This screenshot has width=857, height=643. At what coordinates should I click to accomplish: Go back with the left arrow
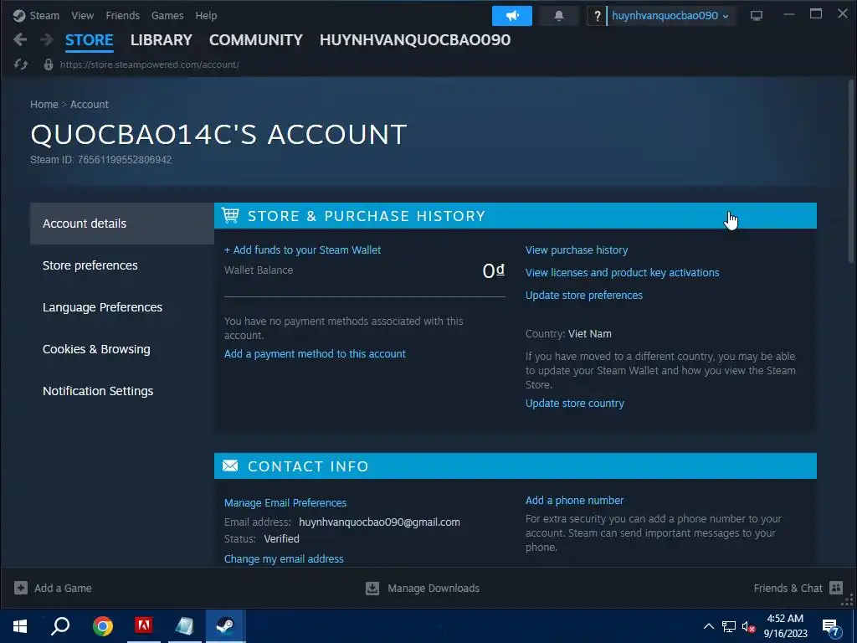click(x=20, y=39)
